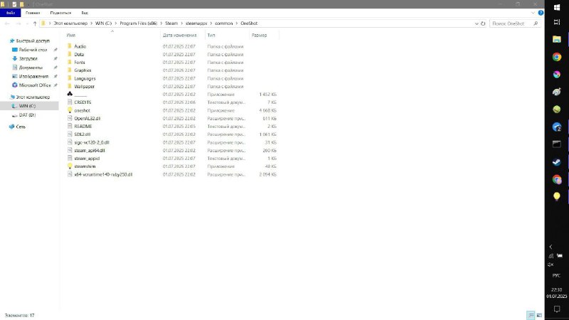Image resolution: width=569 pixels, height=320 pixels.
Task: Expand chevron after steamapps breadcrumb
Action: pos(211,23)
